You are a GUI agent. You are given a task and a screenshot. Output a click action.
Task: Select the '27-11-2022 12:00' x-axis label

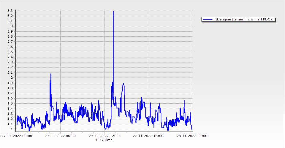tap(104, 136)
